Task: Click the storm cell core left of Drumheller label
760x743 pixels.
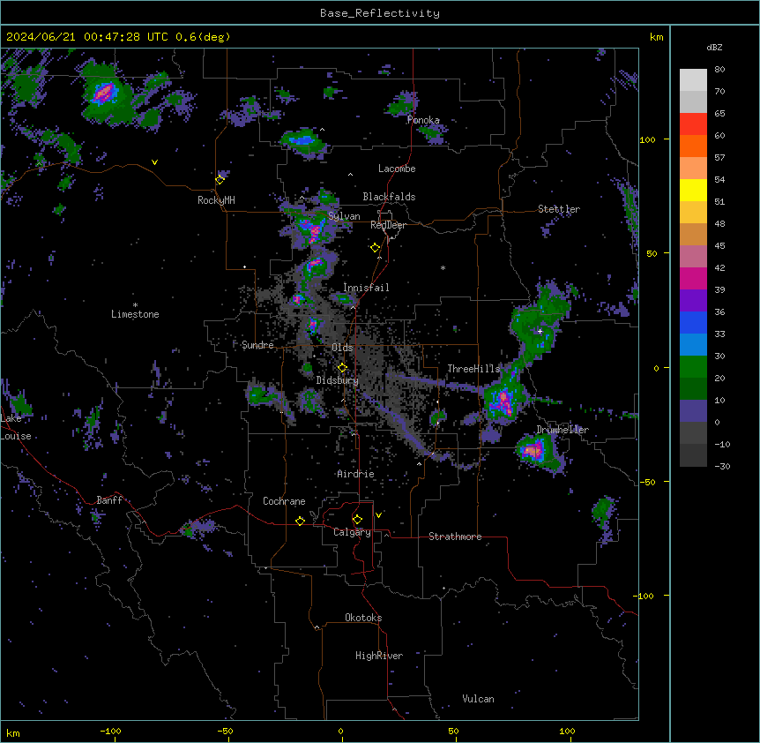Action: click(533, 450)
